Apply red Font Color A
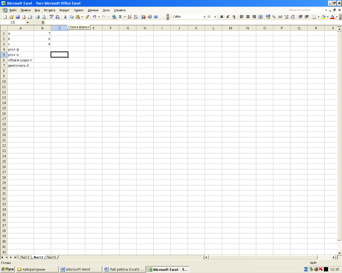Screen dimensions: 342x273 coord(332,17)
